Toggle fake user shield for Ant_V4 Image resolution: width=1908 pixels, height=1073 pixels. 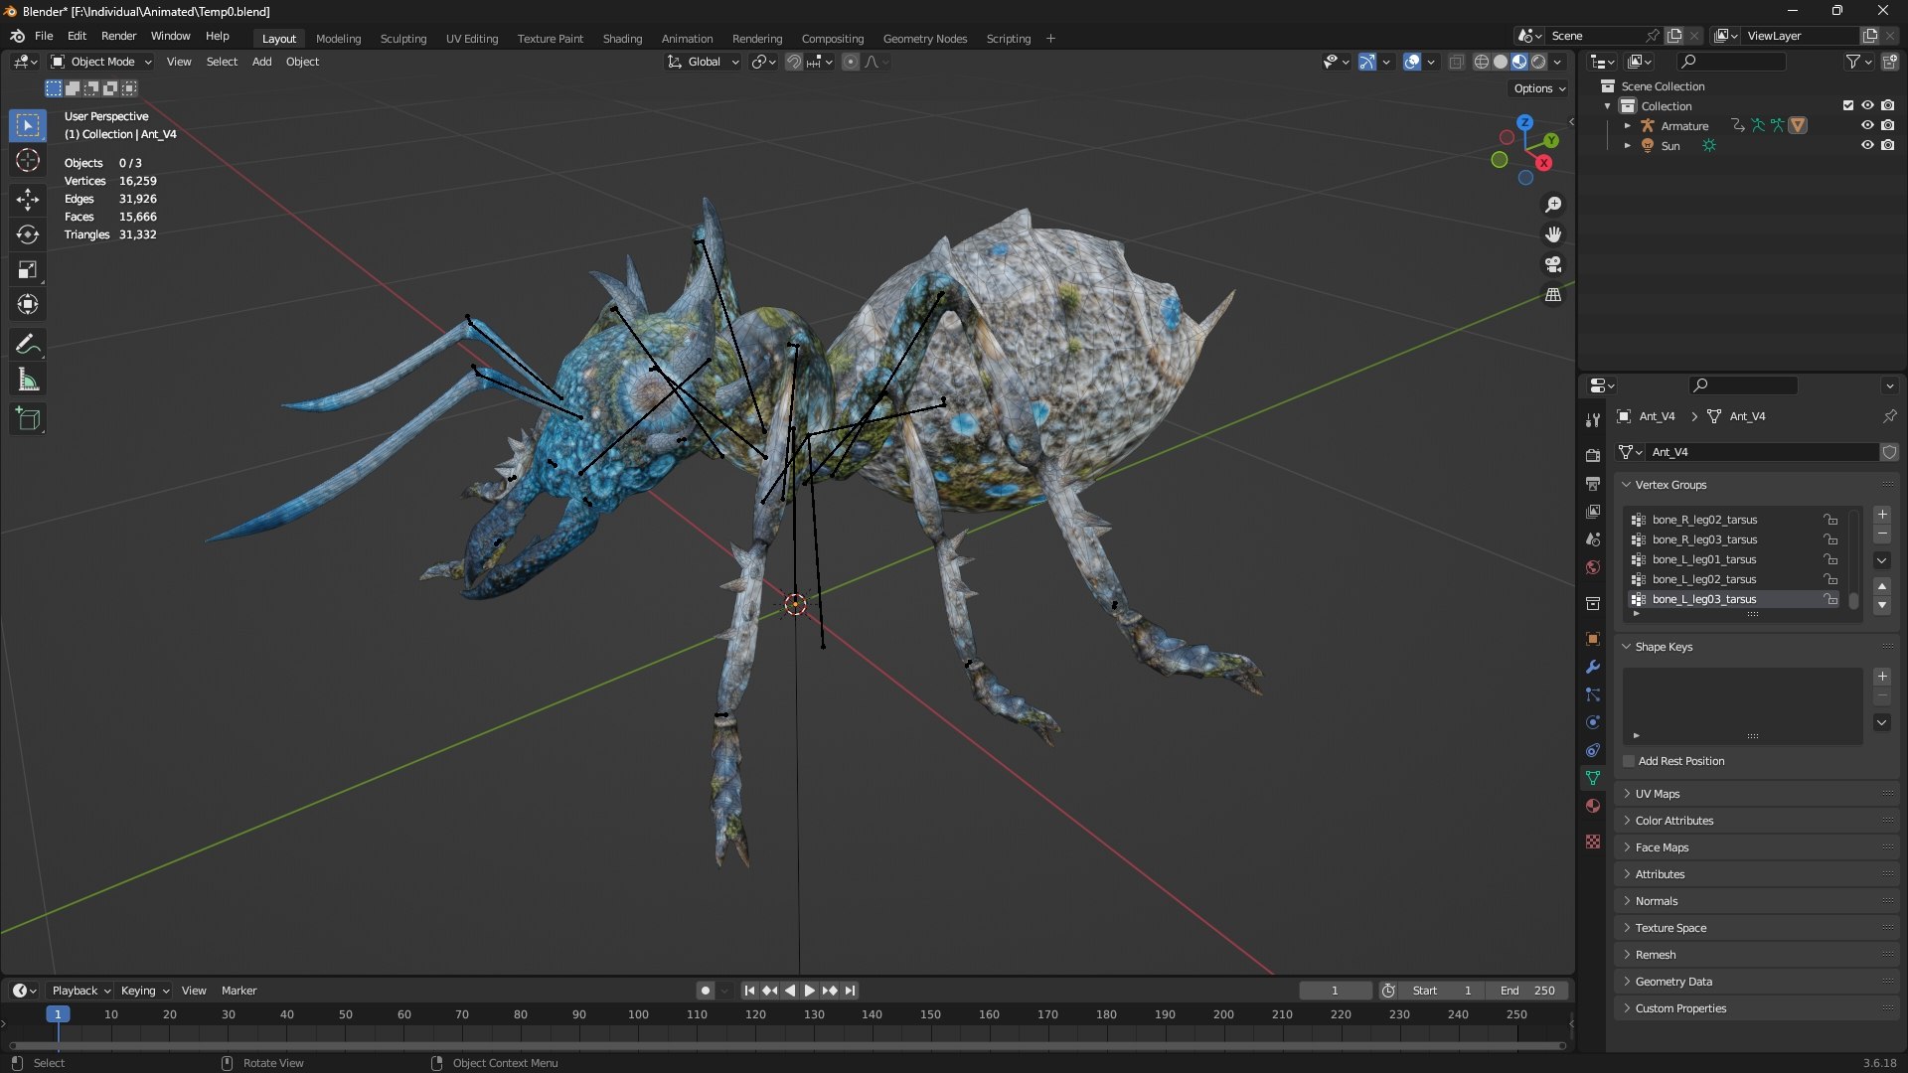(x=1888, y=452)
